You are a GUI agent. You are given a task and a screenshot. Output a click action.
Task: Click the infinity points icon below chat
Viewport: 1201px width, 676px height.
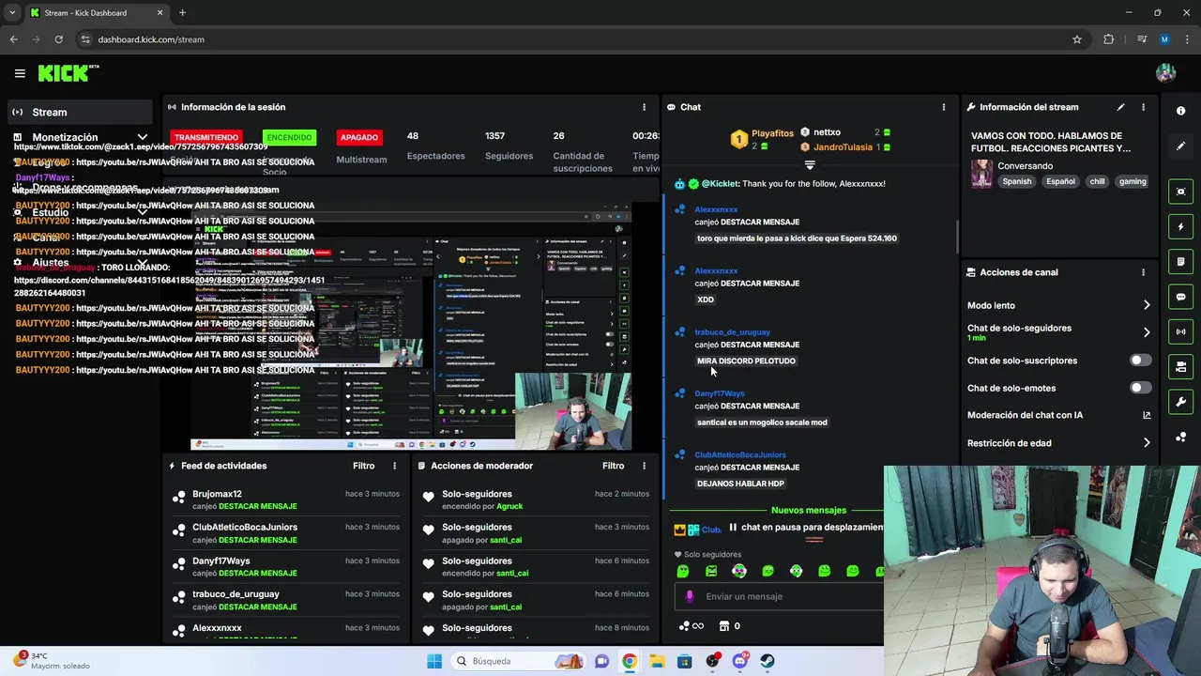click(692, 626)
